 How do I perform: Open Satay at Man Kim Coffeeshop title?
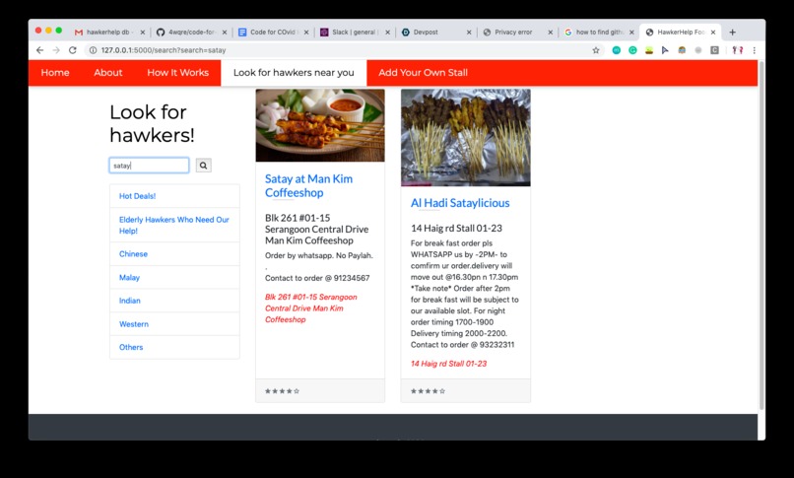pos(308,185)
